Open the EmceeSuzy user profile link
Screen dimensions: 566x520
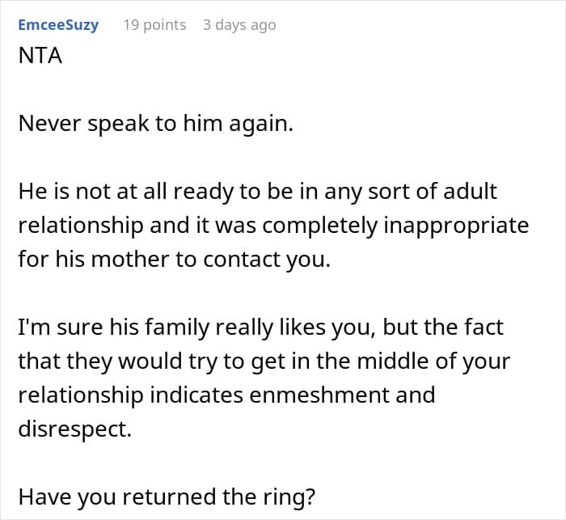tap(58, 24)
